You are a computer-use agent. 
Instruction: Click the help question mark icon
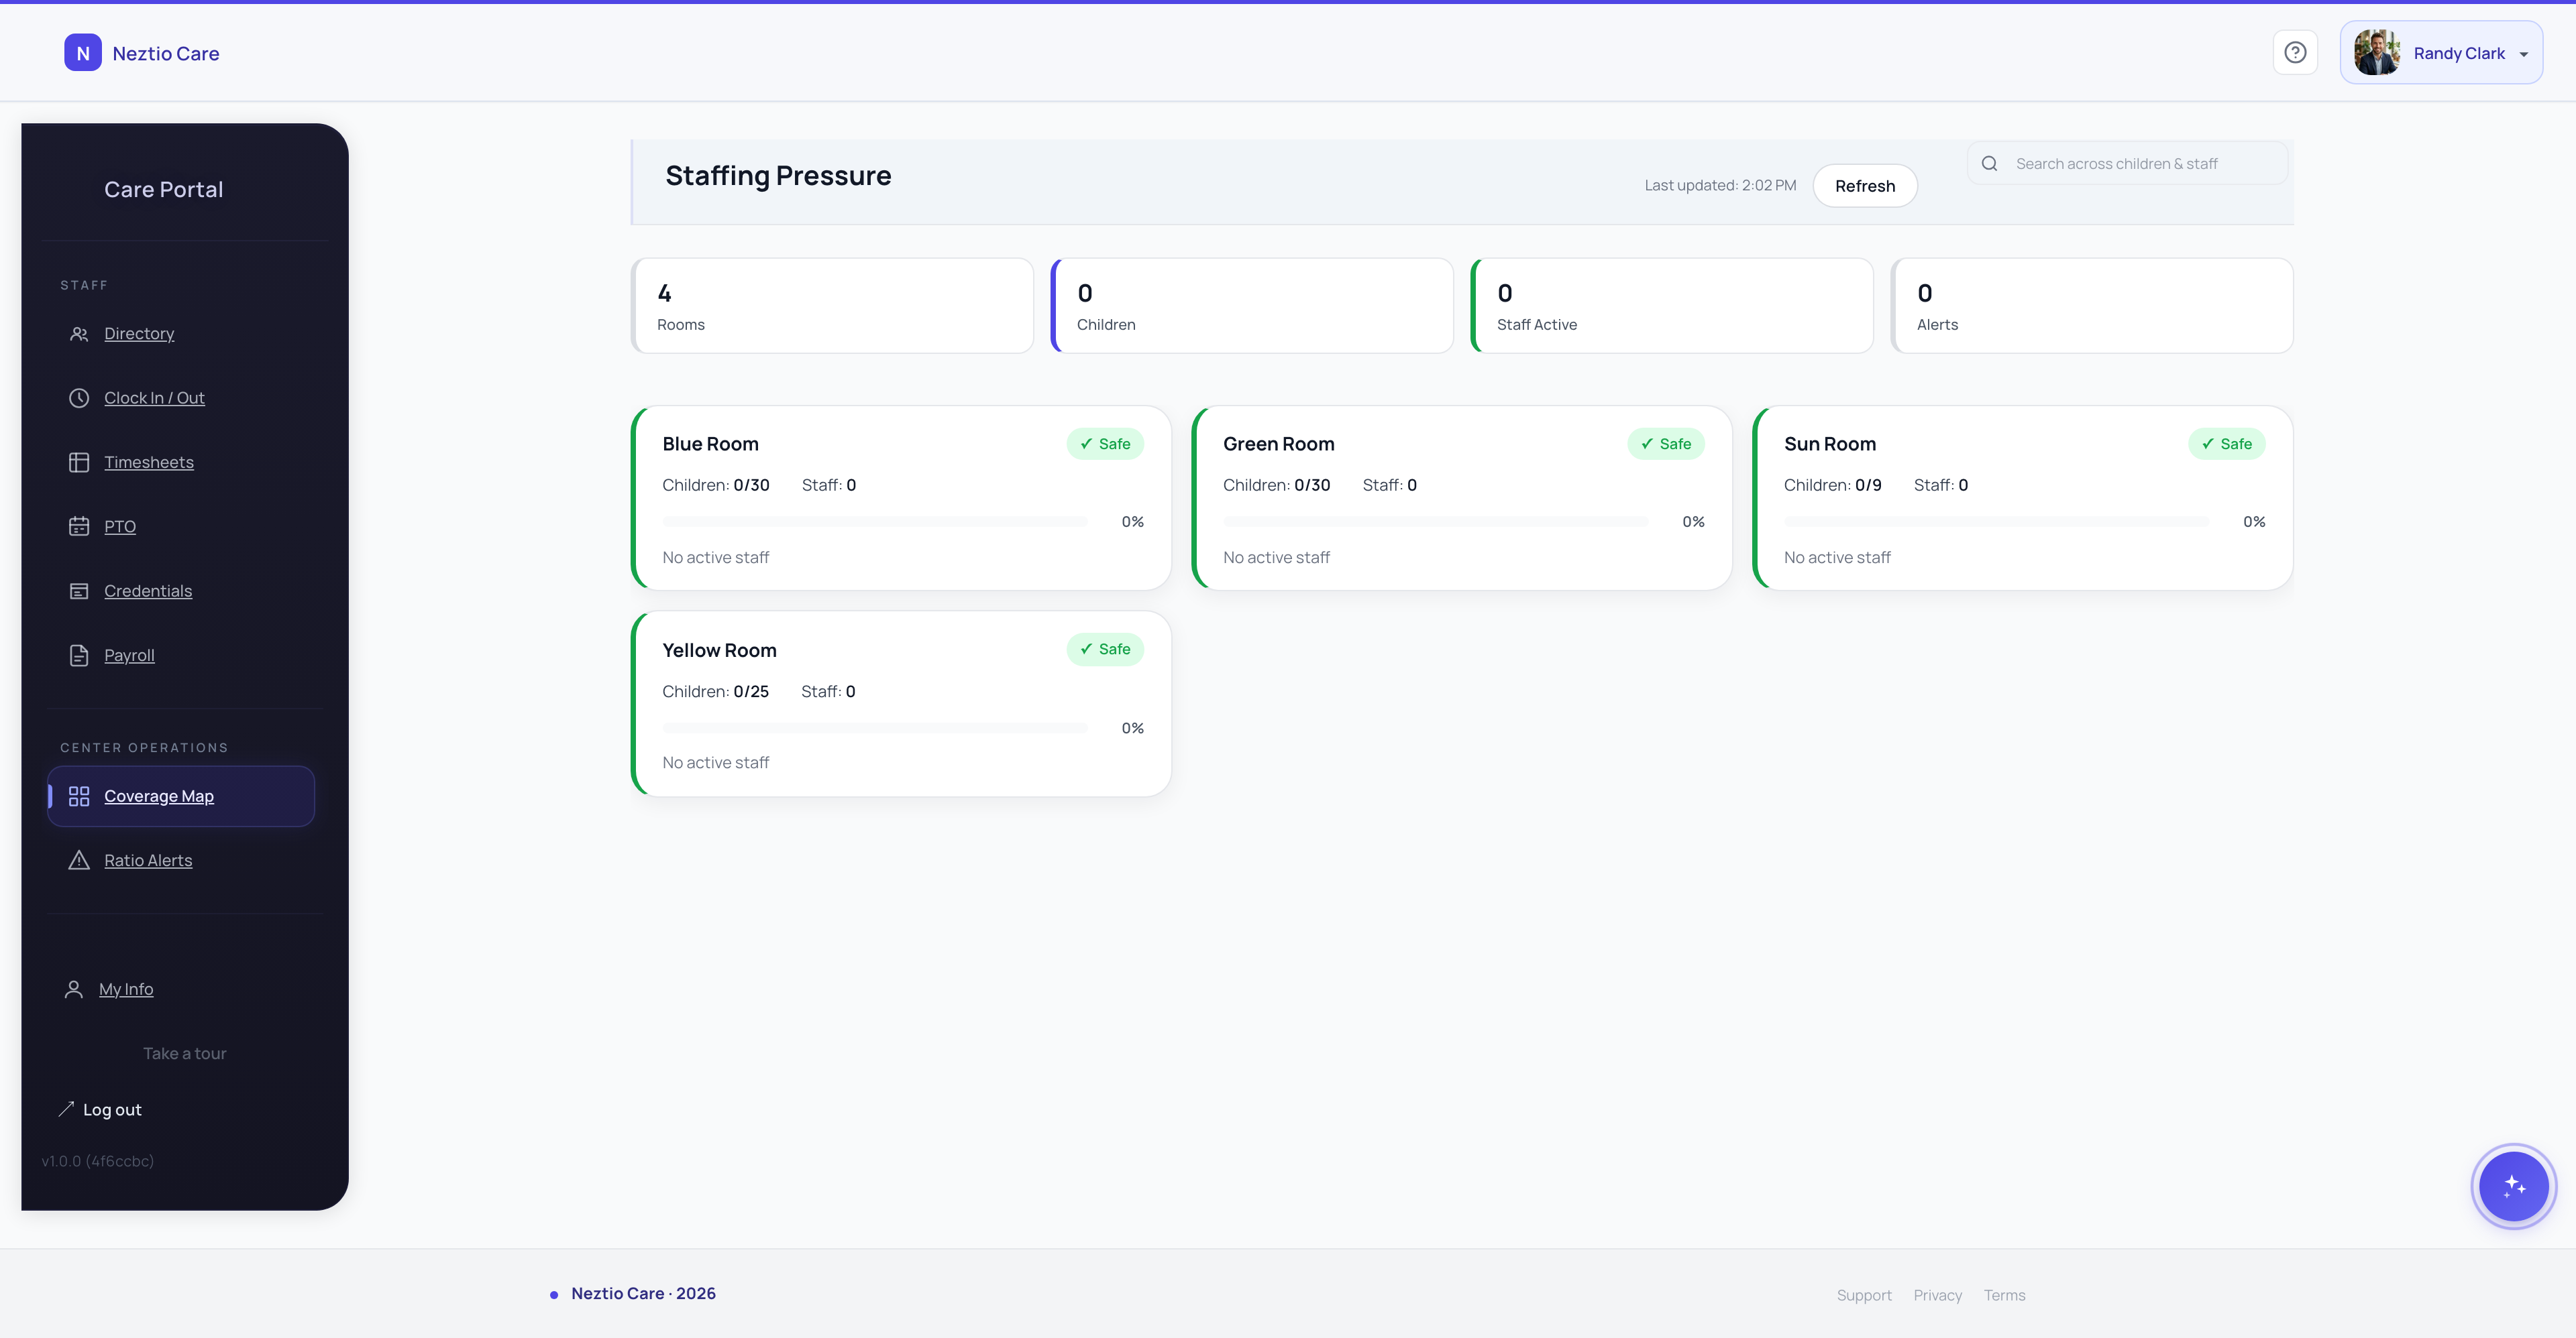(x=2295, y=52)
